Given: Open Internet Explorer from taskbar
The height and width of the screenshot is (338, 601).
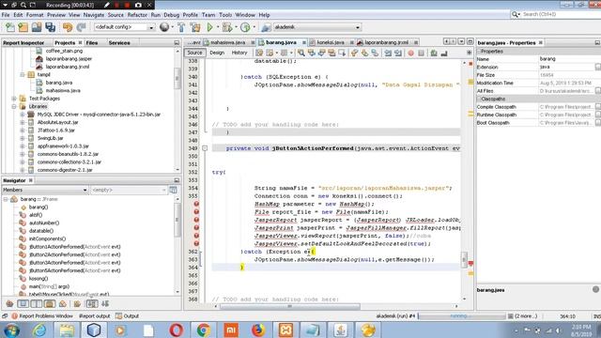Looking at the screenshot, I should click(39, 330).
